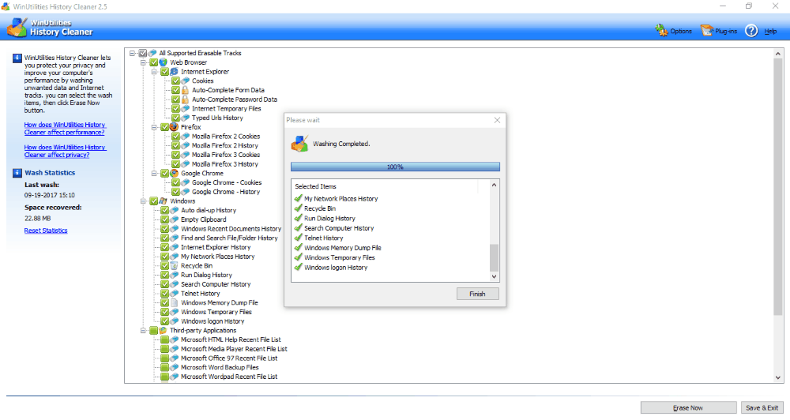Open the Options toolbar icon
This screenshot has height=420, width=790.
tap(661, 31)
